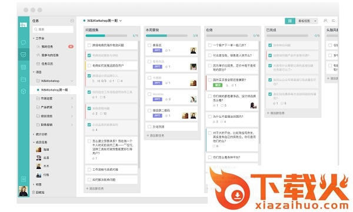
Task: Check the 如何解决税务问题 task checkbox
Action: 89,180
